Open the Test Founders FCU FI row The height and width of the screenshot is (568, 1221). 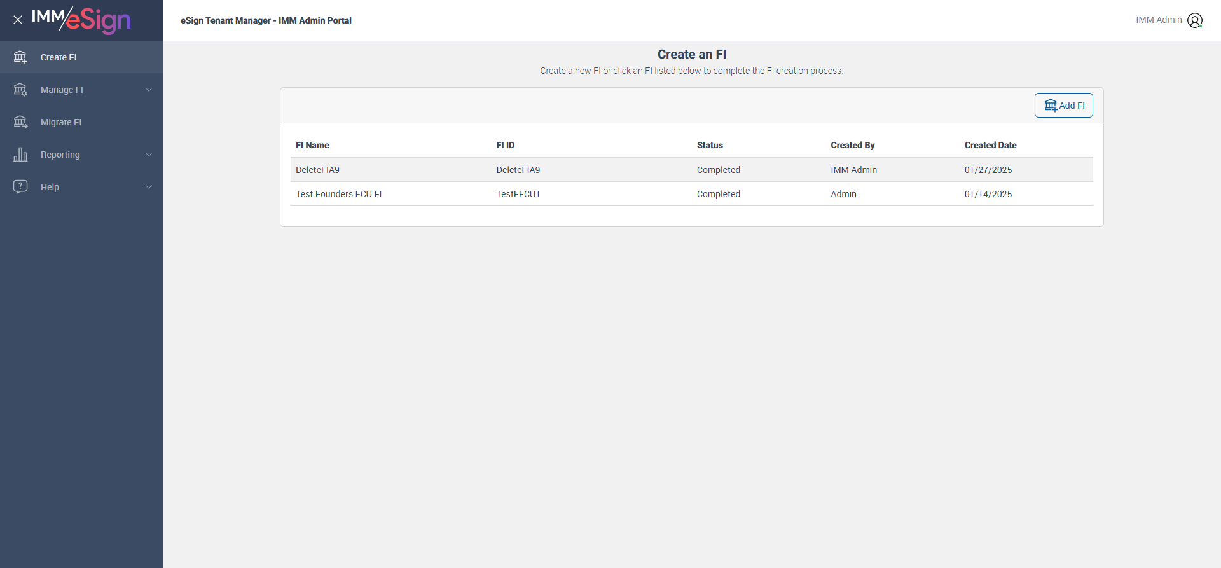(x=338, y=194)
